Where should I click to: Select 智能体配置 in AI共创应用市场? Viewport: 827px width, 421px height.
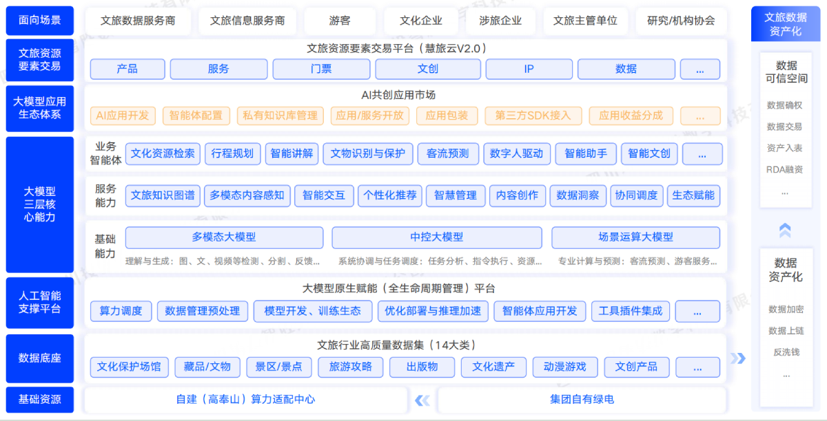[196, 116]
